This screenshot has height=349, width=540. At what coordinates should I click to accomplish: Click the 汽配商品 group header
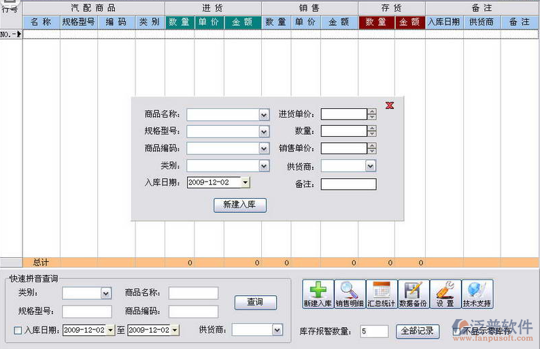point(94,8)
